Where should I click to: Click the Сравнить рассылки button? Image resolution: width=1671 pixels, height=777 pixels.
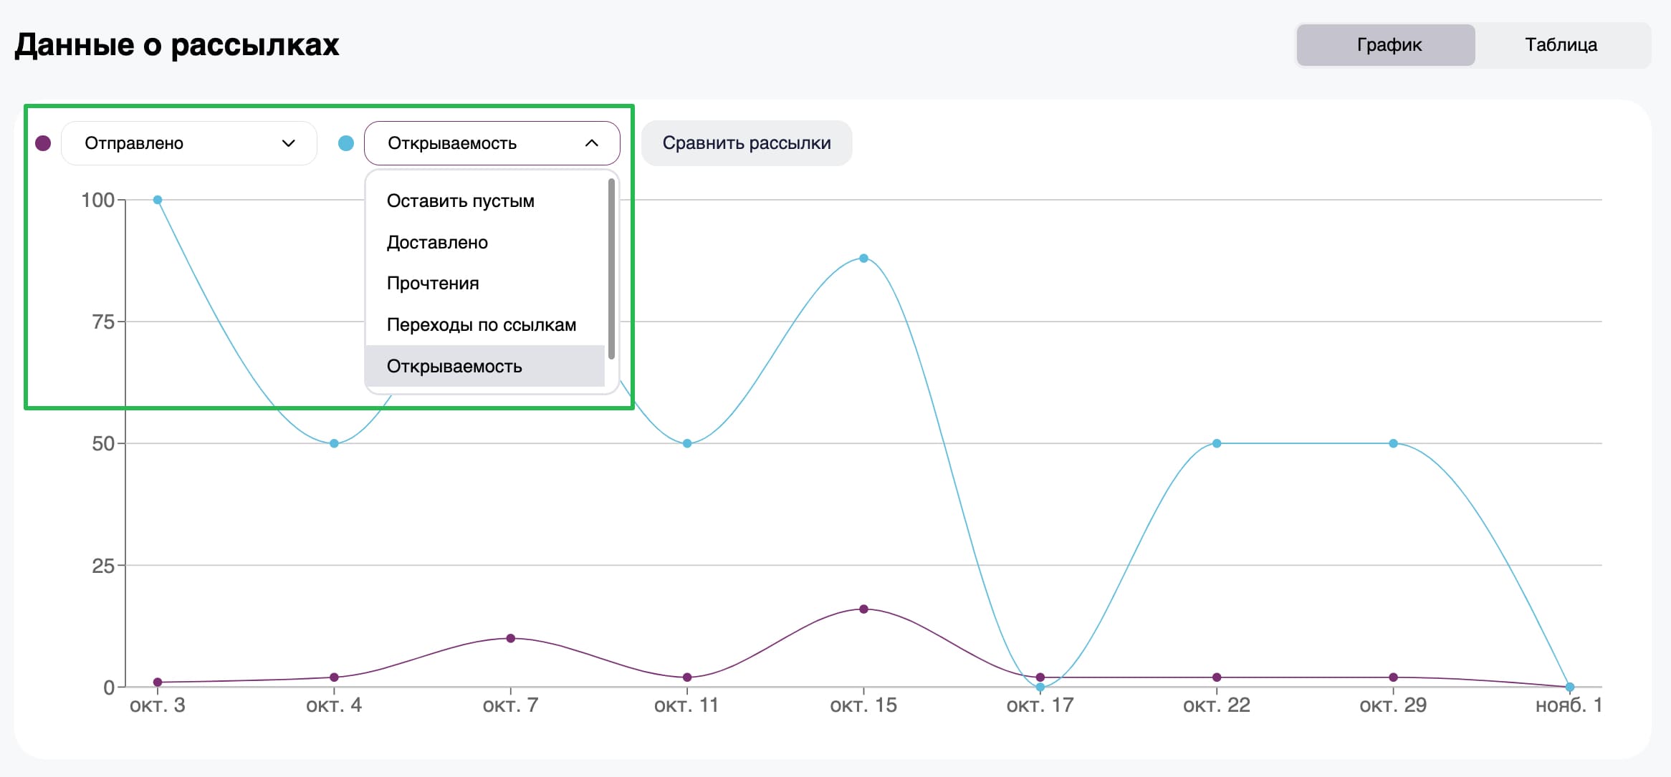(747, 143)
